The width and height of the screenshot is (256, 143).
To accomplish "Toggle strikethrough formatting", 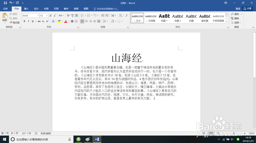I will [39, 21].
